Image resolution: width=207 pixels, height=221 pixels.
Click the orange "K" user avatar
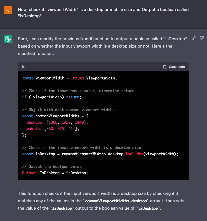tap(8, 10)
